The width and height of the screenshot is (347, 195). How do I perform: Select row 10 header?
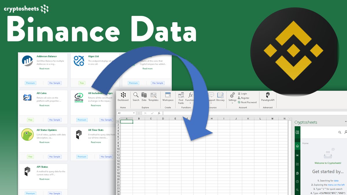point(118,149)
